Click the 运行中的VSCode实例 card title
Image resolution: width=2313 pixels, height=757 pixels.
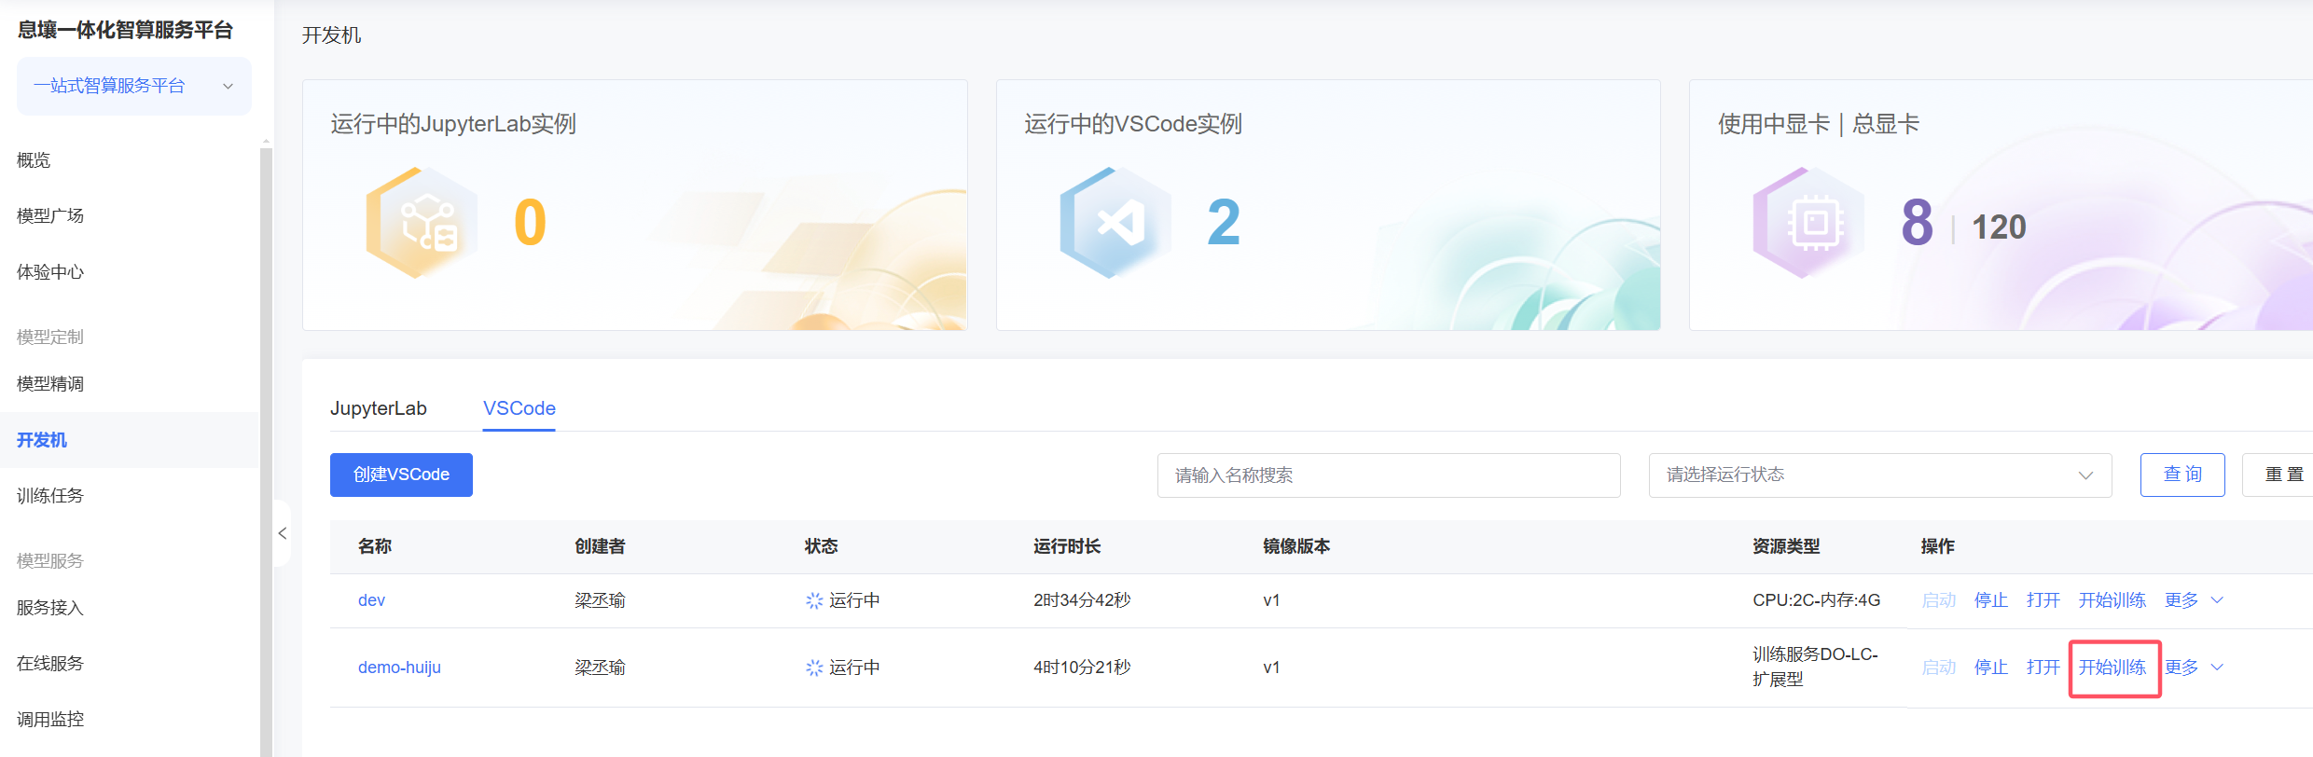point(1133,124)
